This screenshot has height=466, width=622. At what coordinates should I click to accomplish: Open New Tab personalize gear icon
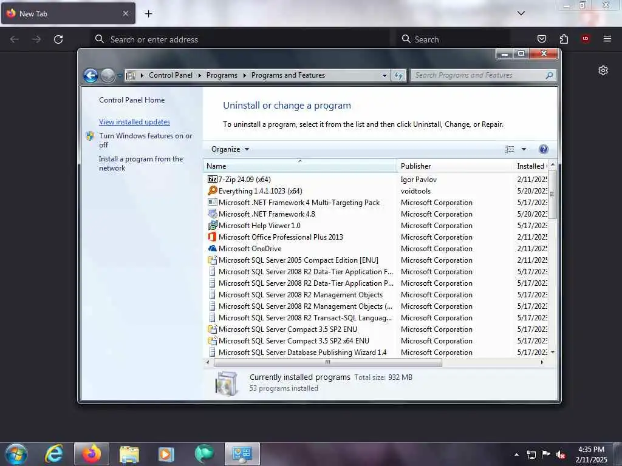tap(603, 70)
